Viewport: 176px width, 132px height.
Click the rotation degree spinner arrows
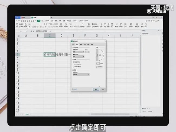tap(99, 64)
